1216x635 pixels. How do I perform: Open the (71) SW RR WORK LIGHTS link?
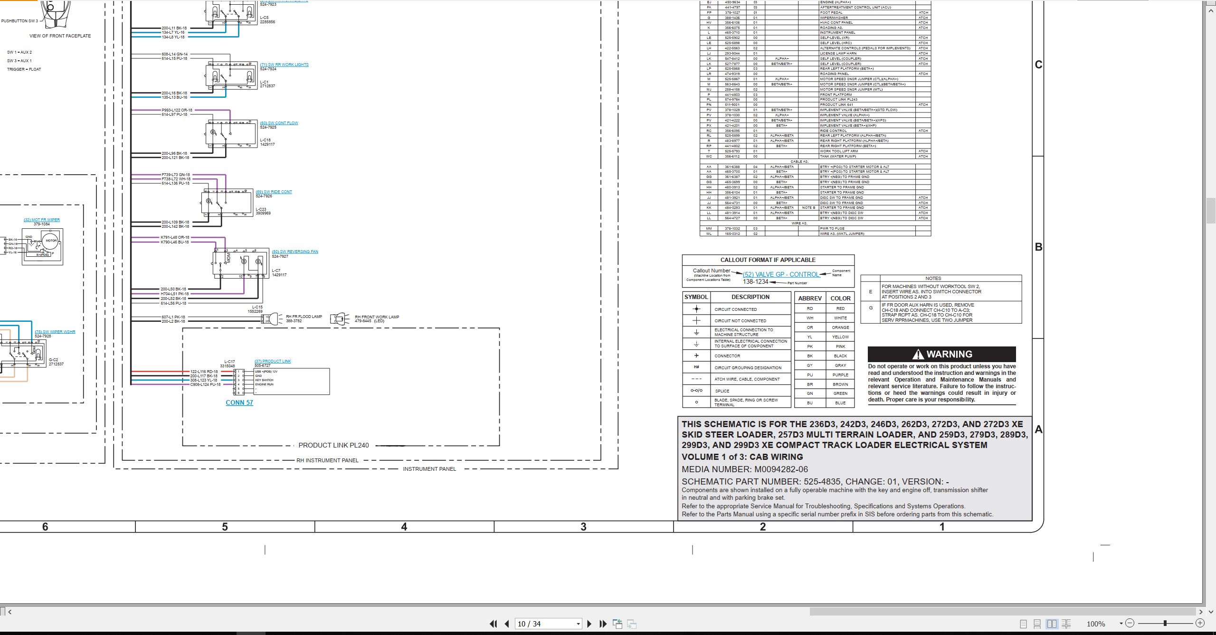(x=284, y=65)
